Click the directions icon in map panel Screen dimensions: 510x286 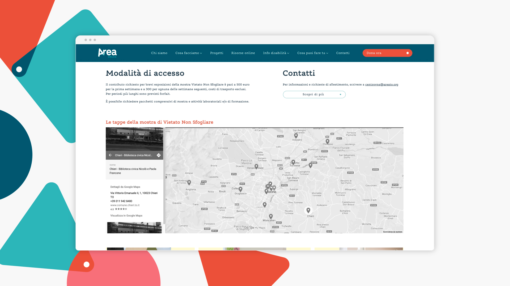159,155
